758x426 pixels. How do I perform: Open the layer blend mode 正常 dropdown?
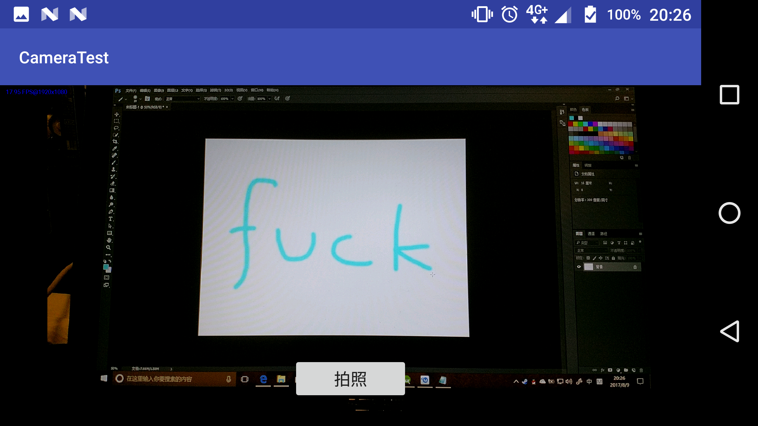[x=591, y=251]
